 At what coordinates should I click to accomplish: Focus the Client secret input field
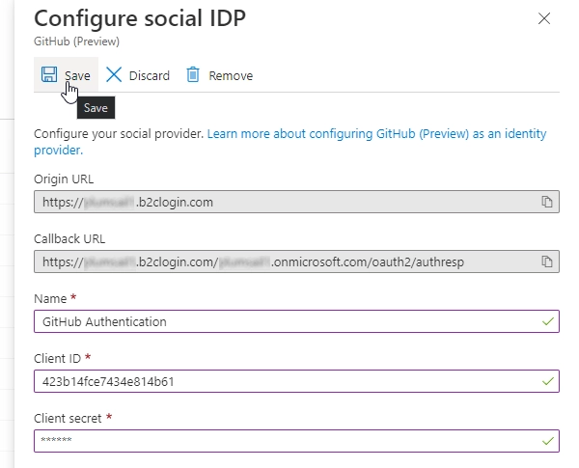(296, 441)
